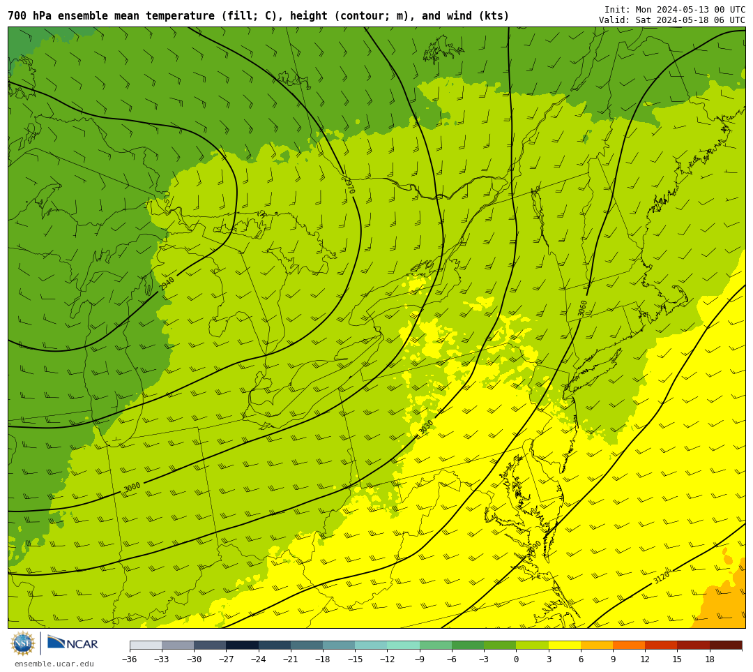Click the 3120 height contour label

pyautogui.click(x=661, y=577)
